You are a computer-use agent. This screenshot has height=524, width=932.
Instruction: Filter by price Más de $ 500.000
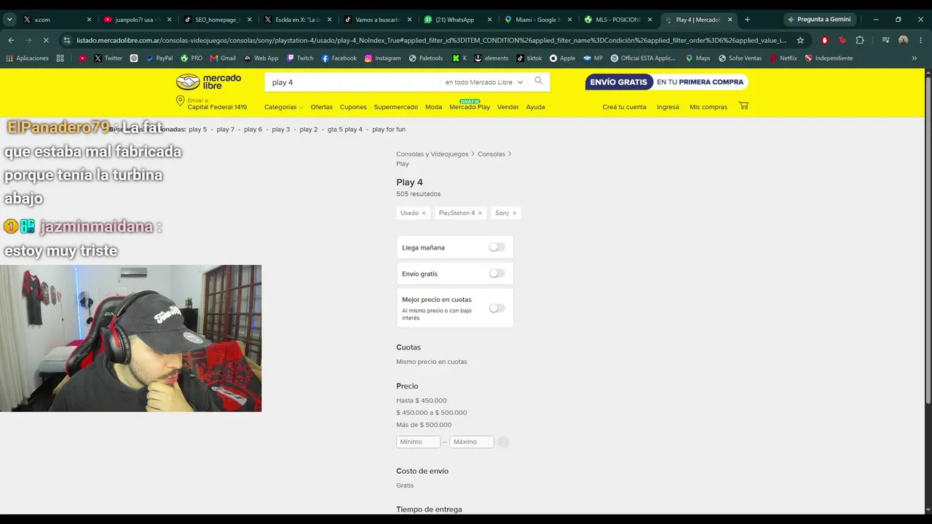pos(424,425)
